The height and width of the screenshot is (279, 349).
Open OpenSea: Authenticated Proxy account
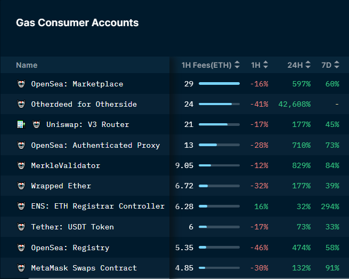pyautogui.click(x=95, y=145)
